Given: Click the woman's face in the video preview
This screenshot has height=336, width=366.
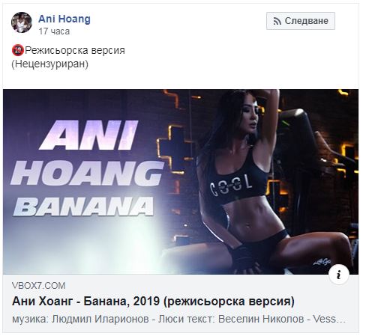Looking at the screenshot, I should pos(249,114).
